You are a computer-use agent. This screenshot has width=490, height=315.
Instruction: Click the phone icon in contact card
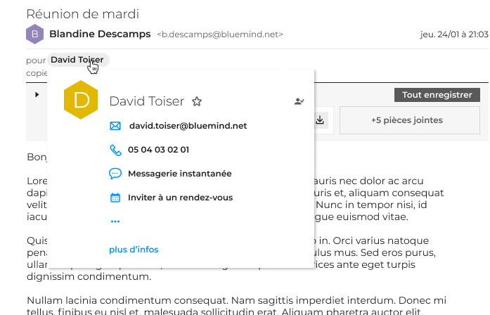point(116,150)
